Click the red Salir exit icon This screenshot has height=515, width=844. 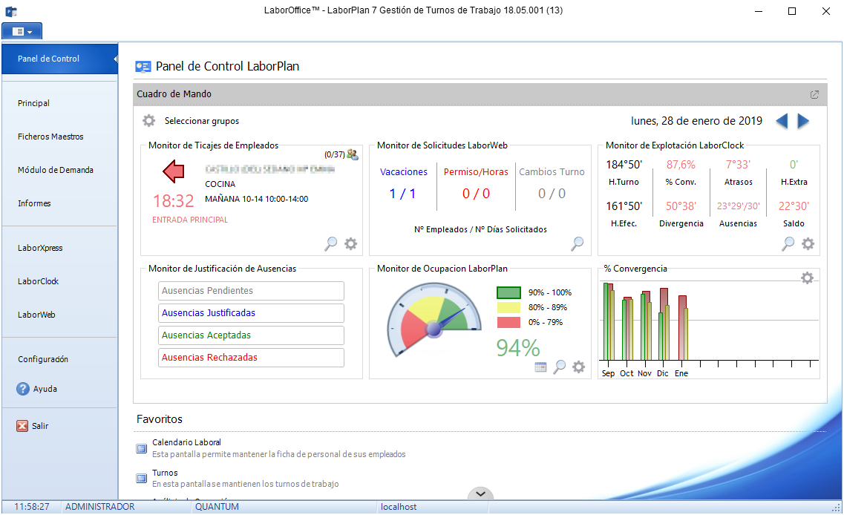tap(22, 426)
